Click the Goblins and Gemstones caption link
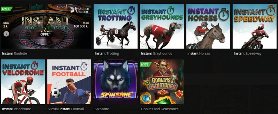This screenshot has height=114, width=278. pyautogui.click(x=160, y=109)
